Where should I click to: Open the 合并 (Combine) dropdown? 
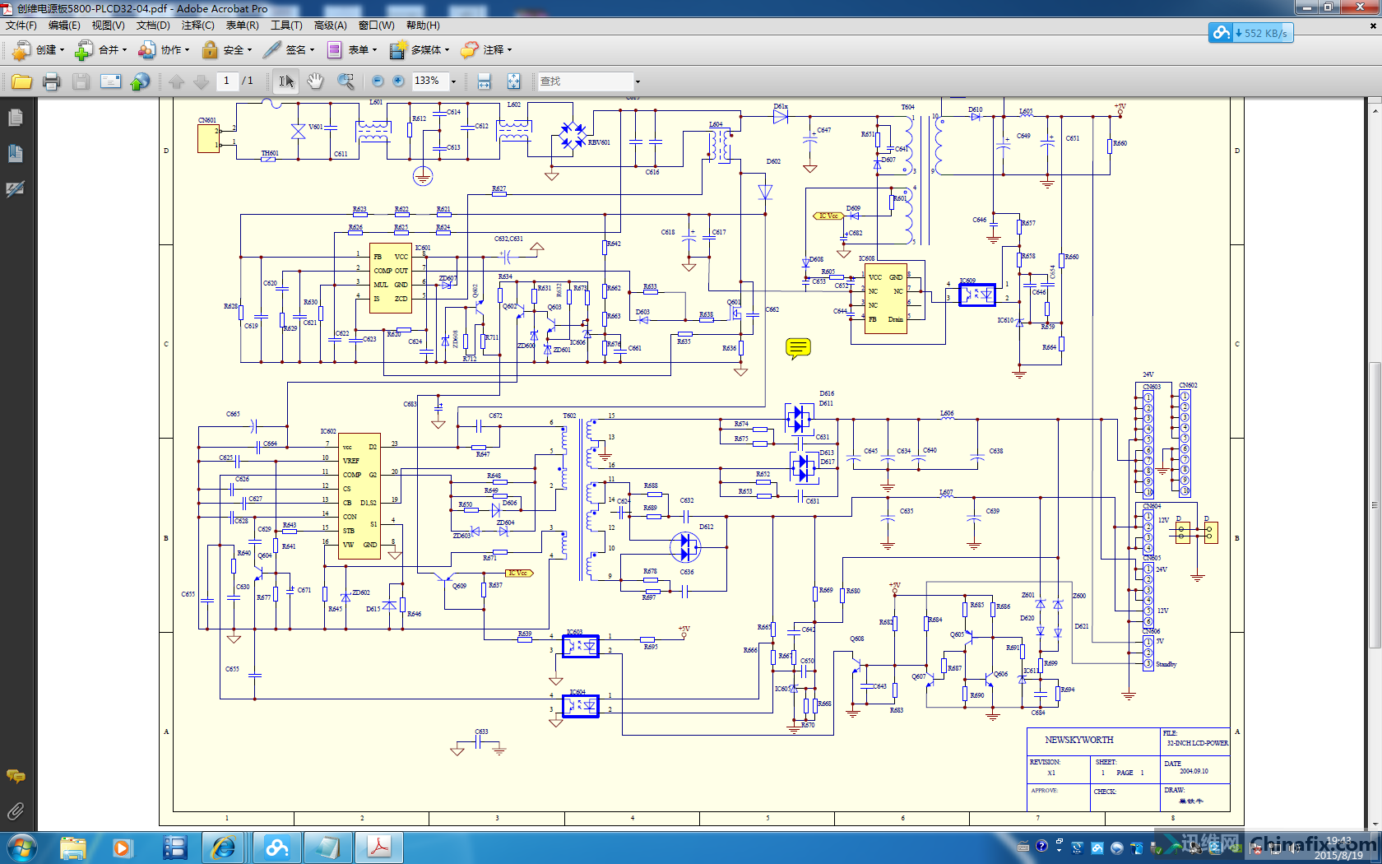(100, 50)
